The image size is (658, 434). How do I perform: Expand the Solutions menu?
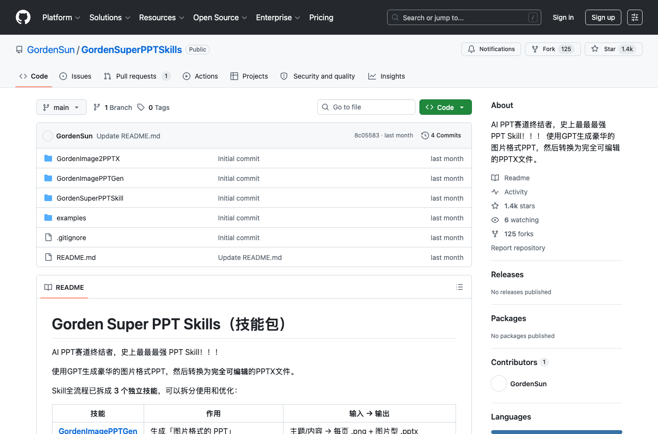click(110, 17)
